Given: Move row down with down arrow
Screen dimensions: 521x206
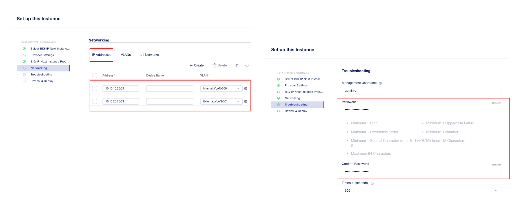Looking at the screenshot, I should click(x=247, y=65).
